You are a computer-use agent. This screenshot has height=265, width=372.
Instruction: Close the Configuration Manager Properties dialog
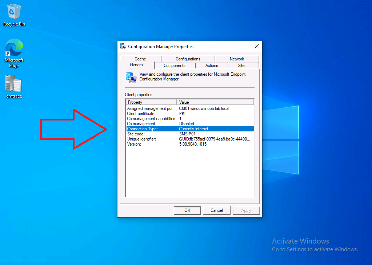click(257, 46)
